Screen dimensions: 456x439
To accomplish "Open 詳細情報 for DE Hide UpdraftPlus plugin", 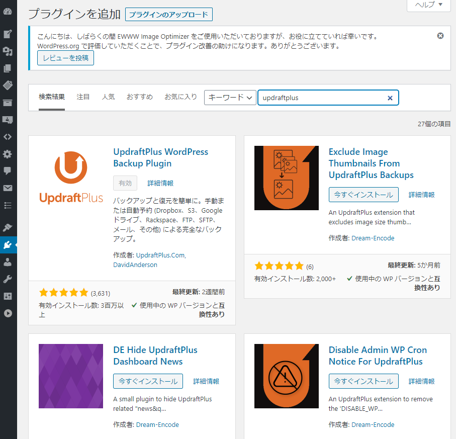I will click(x=206, y=381).
